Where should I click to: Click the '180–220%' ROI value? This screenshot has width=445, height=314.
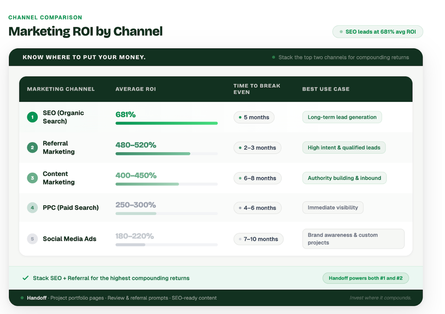135,236
